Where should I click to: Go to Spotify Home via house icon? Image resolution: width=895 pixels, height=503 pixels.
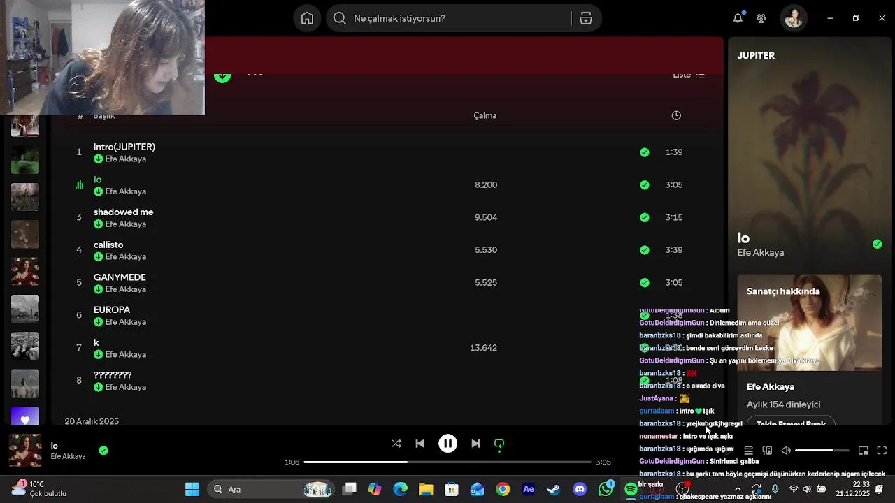(x=307, y=18)
